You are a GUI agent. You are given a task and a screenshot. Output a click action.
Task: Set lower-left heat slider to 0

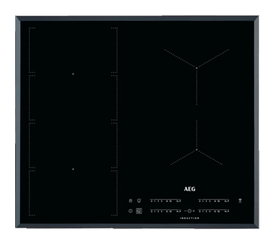[x=151, y=212]
